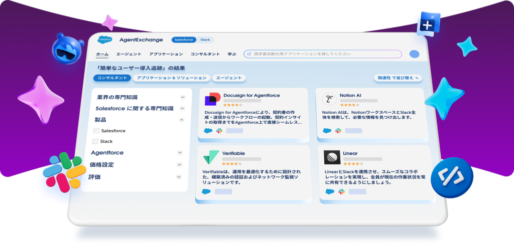Open the Linear listing title

point(350,153)
